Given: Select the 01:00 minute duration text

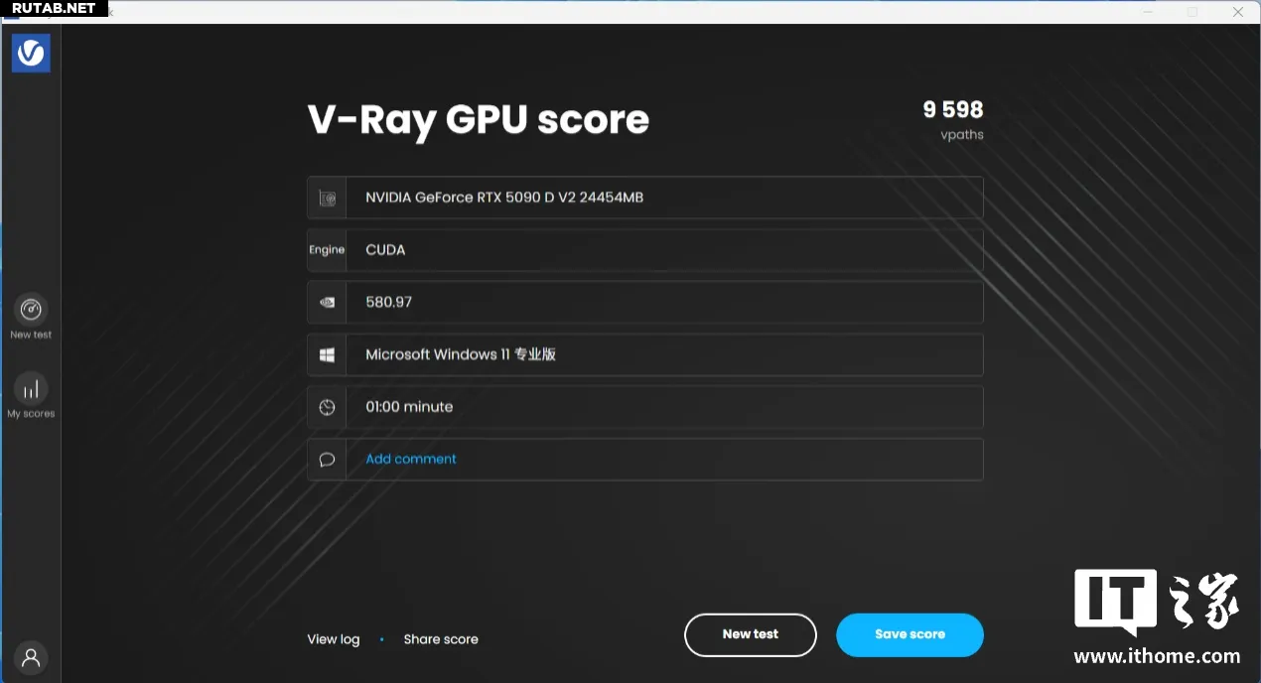Looking at the screenshot, I should tap(409, 407).
